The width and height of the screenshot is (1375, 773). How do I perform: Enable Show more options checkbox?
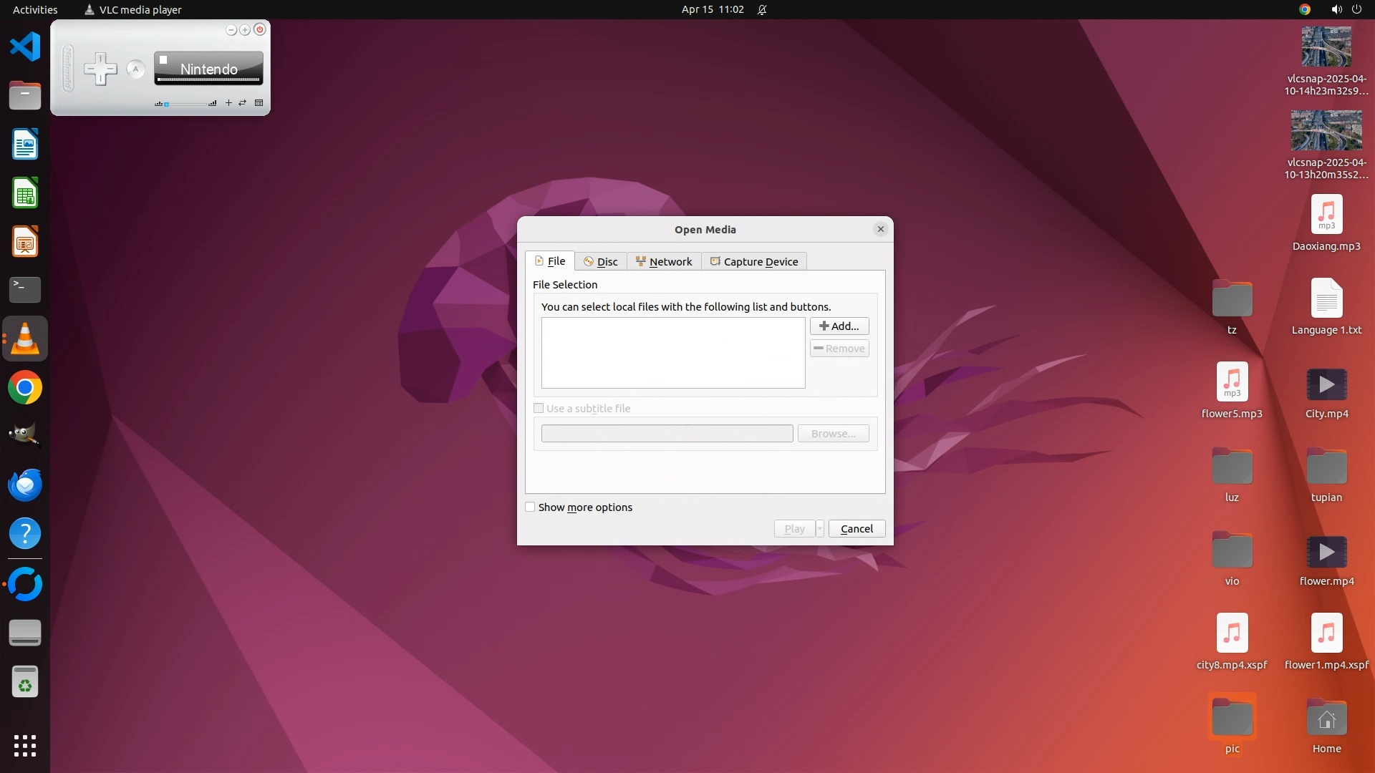pos(530,507)
